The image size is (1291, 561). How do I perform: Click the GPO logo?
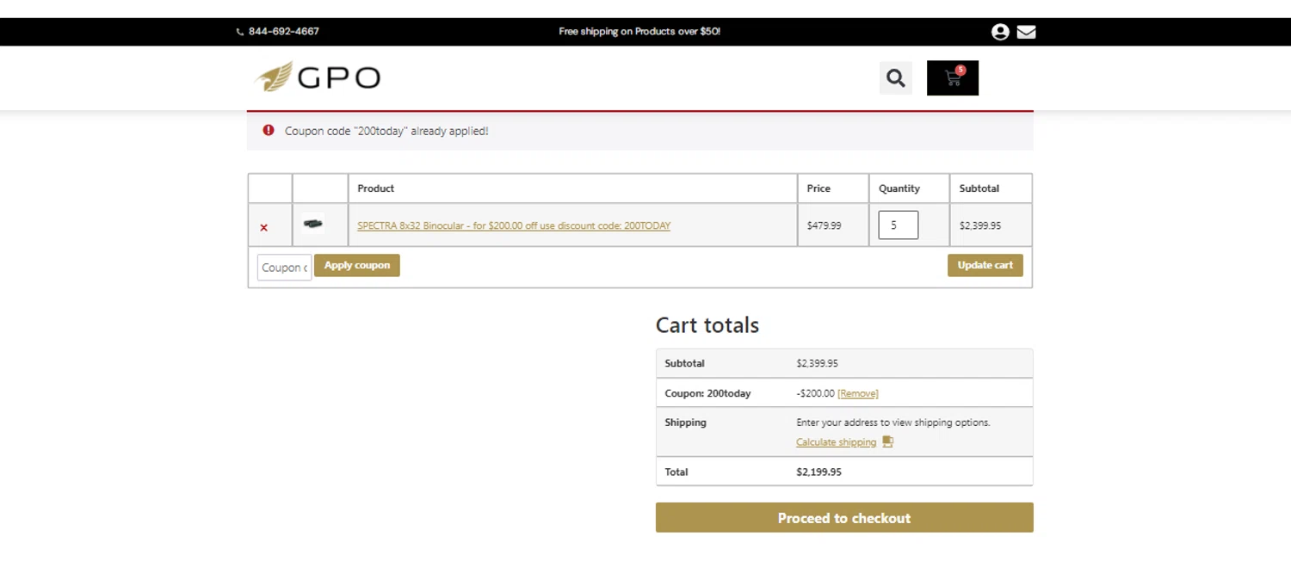point(318,77)
